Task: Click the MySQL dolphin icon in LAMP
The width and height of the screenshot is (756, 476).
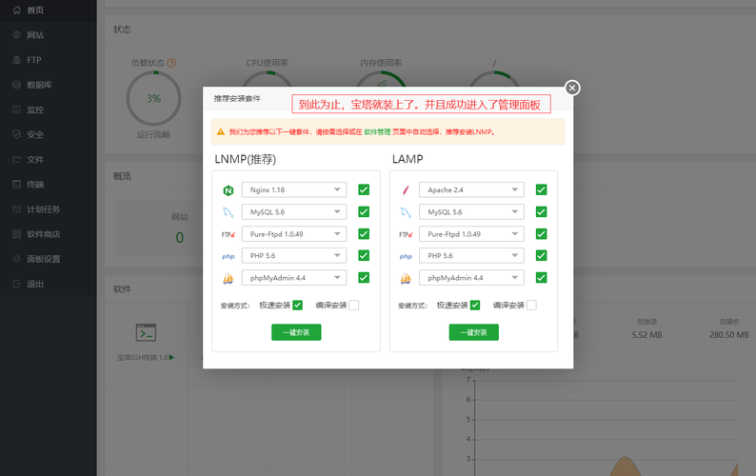Action: tap(406, 212)
